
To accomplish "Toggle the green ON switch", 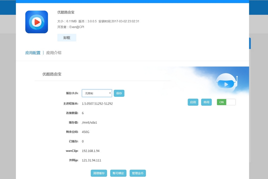I will tap(226, 102).
